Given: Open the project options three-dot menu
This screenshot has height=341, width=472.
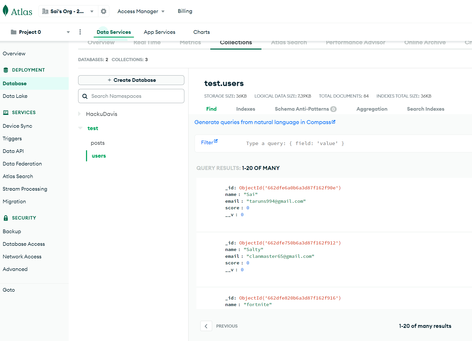Looking at the screenshot, I should tap(80, 32).
